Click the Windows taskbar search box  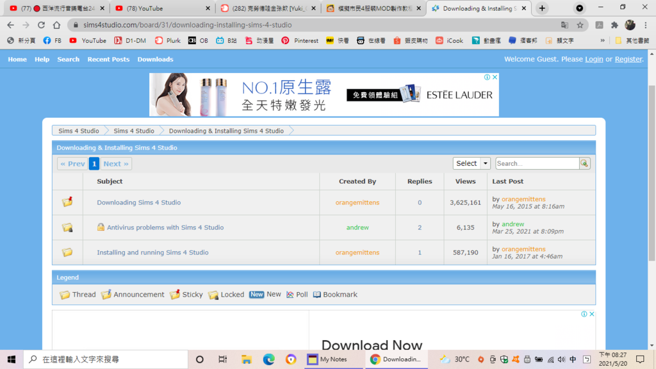point(106,359)
